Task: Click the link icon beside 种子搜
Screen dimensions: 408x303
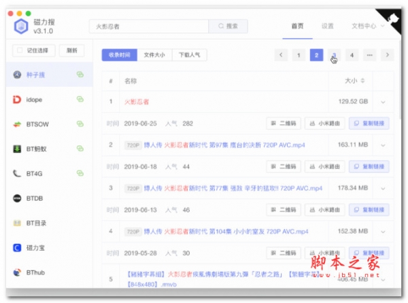Action: [80, 75]
